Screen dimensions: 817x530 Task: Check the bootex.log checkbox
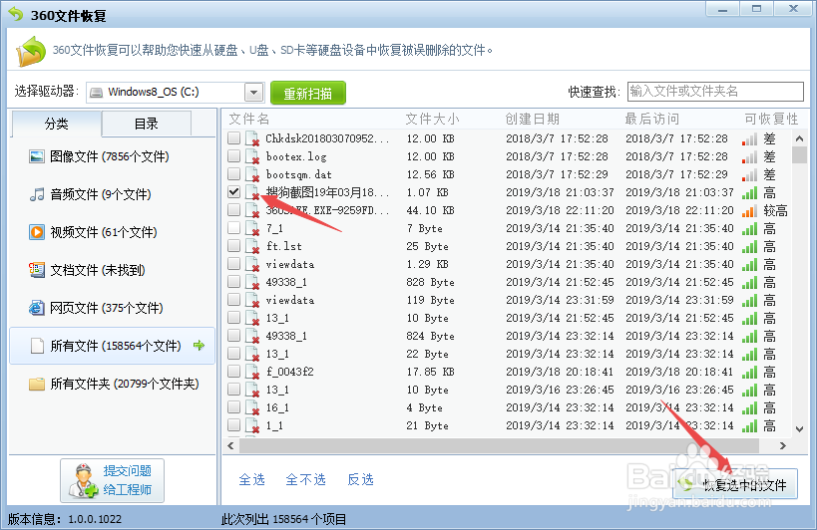coord(234,155)
